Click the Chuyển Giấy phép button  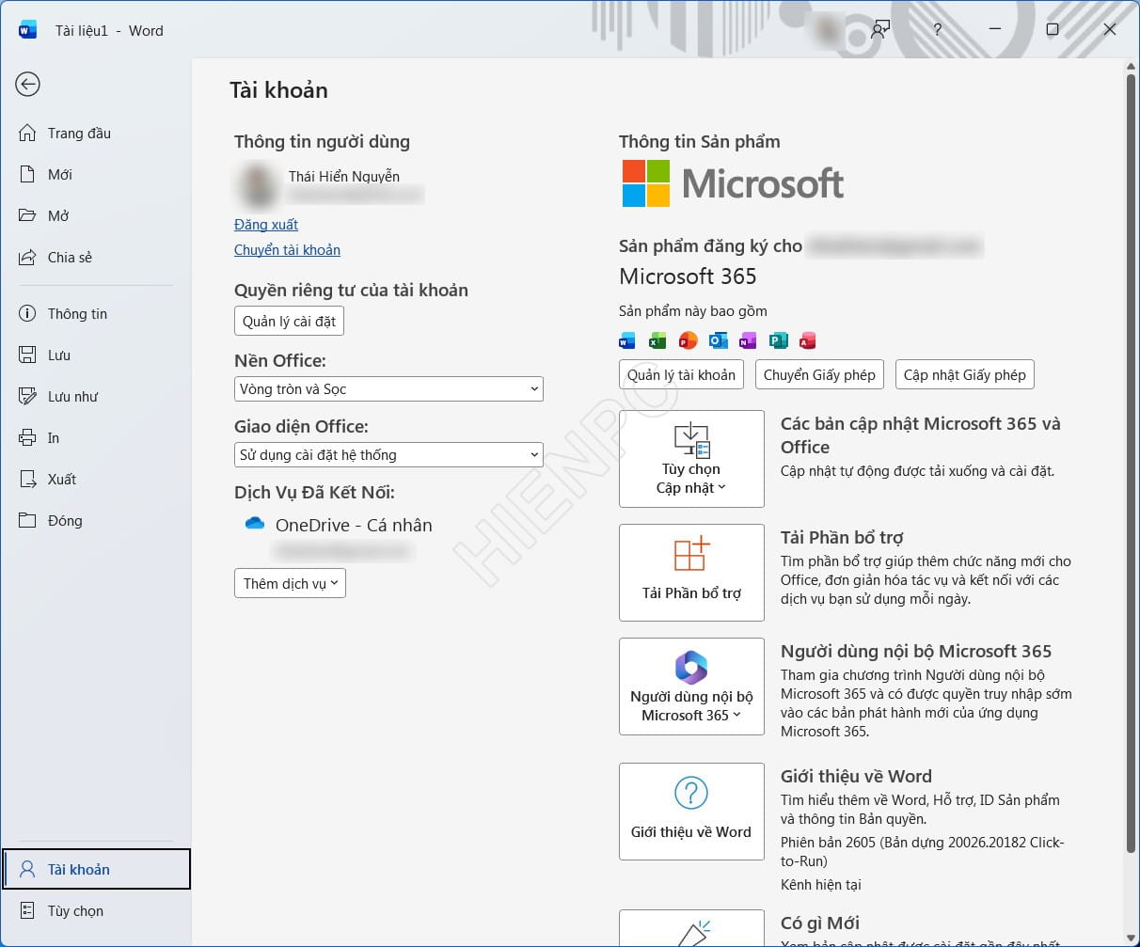[819, 375]
